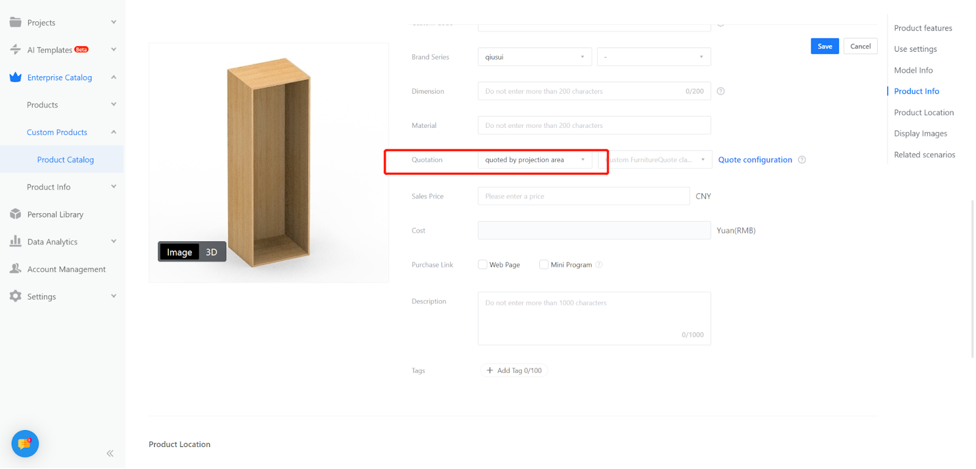This screenshot has width=976, height=469.
Task: Select Products in sidebar
Action: click(x=42, y=105)
